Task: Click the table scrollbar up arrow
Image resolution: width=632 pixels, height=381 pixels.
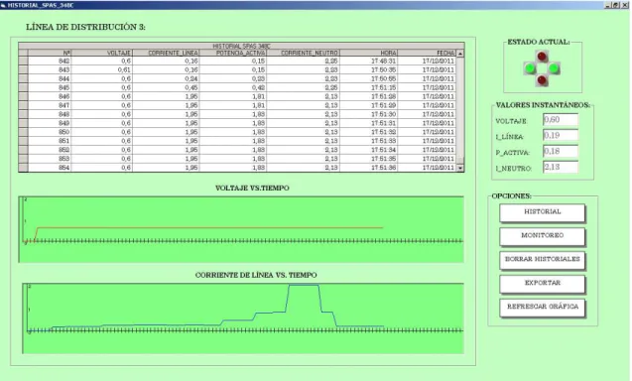Action: [x=460, y=54]
